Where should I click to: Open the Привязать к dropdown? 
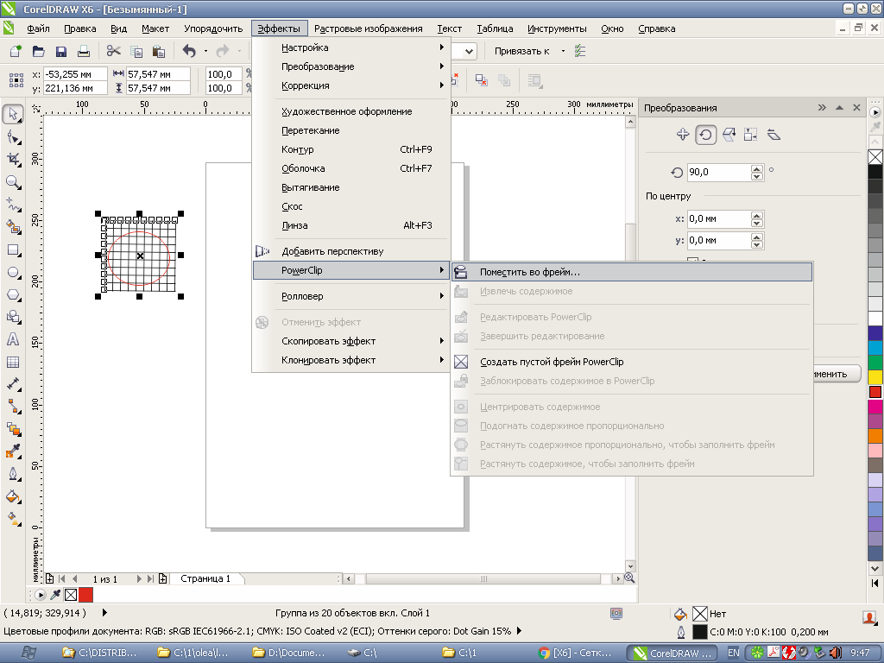[563, 51]
